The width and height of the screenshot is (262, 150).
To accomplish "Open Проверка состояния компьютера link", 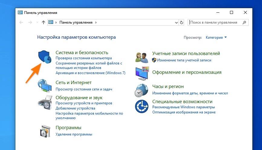I will point(84,58).
